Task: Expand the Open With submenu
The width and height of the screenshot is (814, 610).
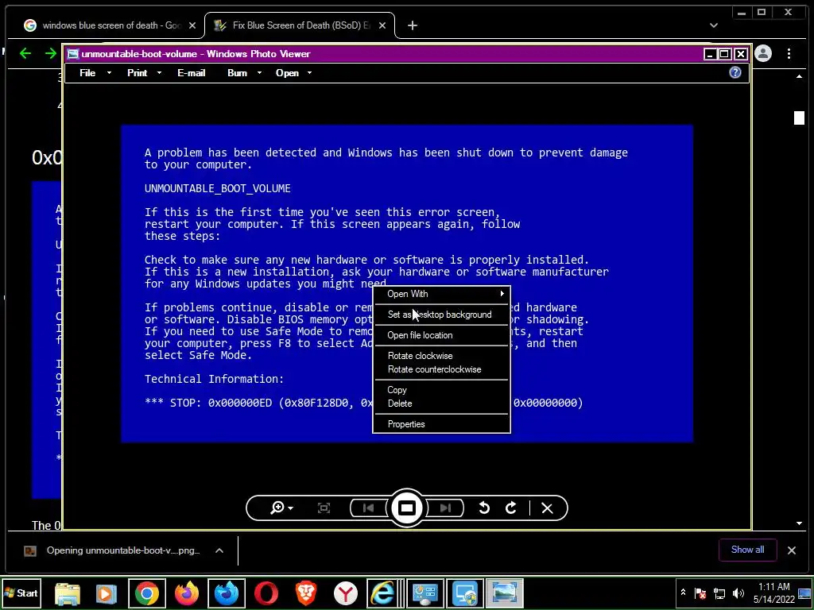Action: 441,294
